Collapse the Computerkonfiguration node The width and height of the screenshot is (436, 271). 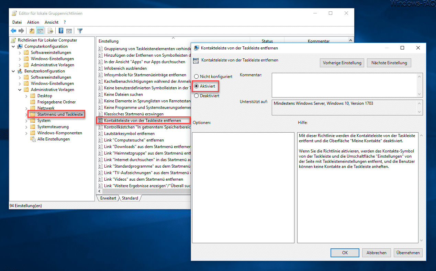(13, 46)
